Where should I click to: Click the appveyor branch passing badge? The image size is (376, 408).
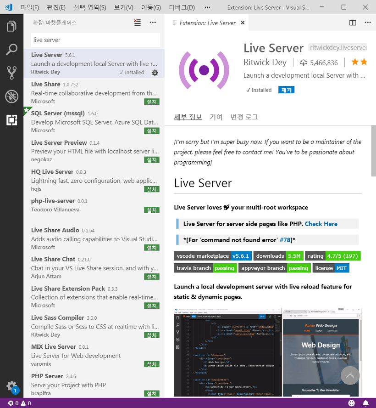(275, 268)
